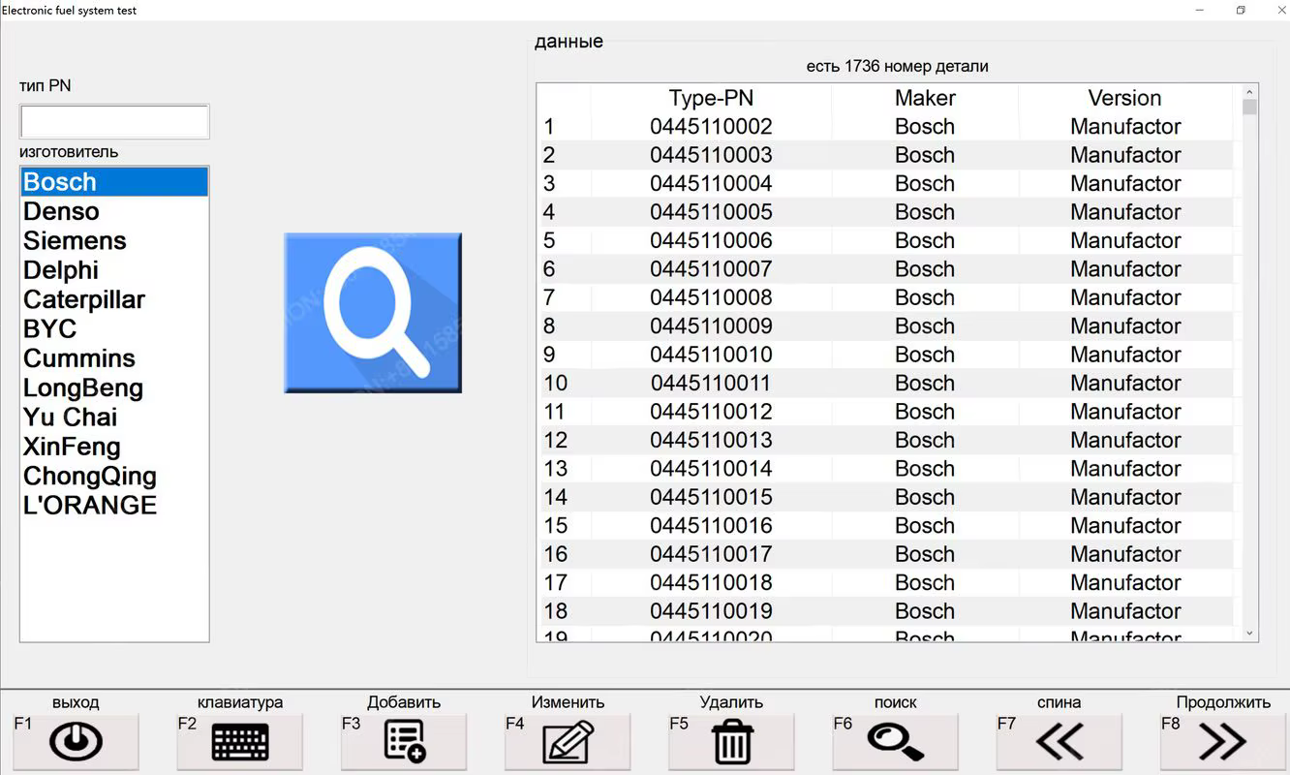1290x775 pixels.
Task: Click the F6 search magnifier icon
Action: (896, 742)
